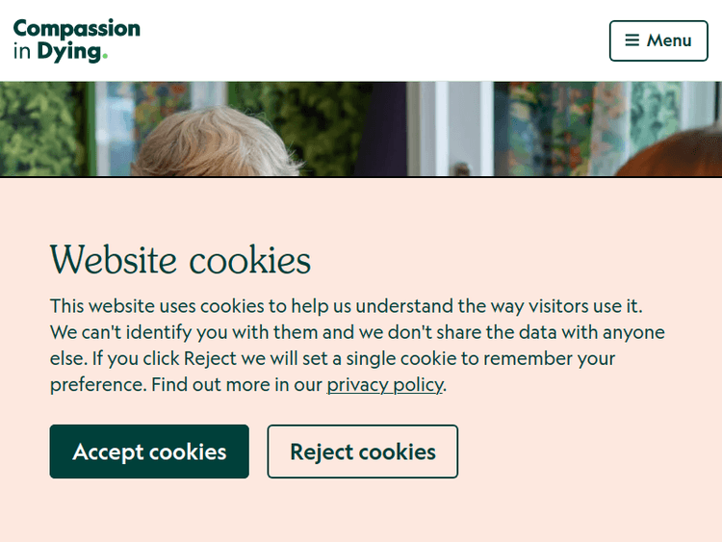Click the green dot after Dying
The height and width of the screenshot is (542, 722).
coord(105,57)
